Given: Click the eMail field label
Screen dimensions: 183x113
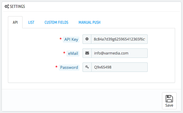Looking at the screenshot, I should [x=73, y=53].
